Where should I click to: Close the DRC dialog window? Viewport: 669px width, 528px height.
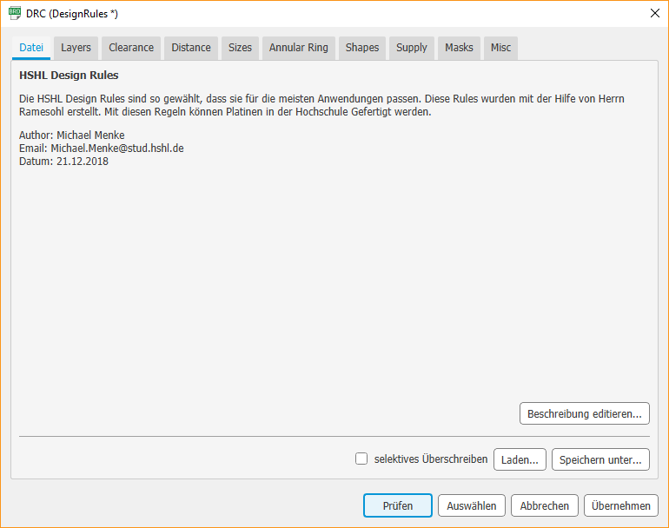click(x=654, y=13)
